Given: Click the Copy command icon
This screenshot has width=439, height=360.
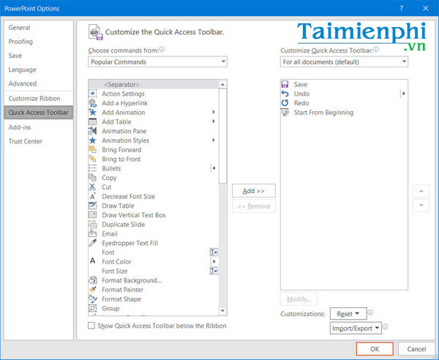Looking at the screenshot, I should (93, 178).
